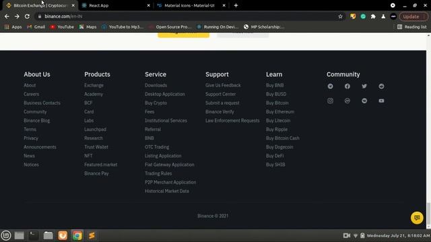
Task: Switch to the React App tab
Action: (115, 5)
